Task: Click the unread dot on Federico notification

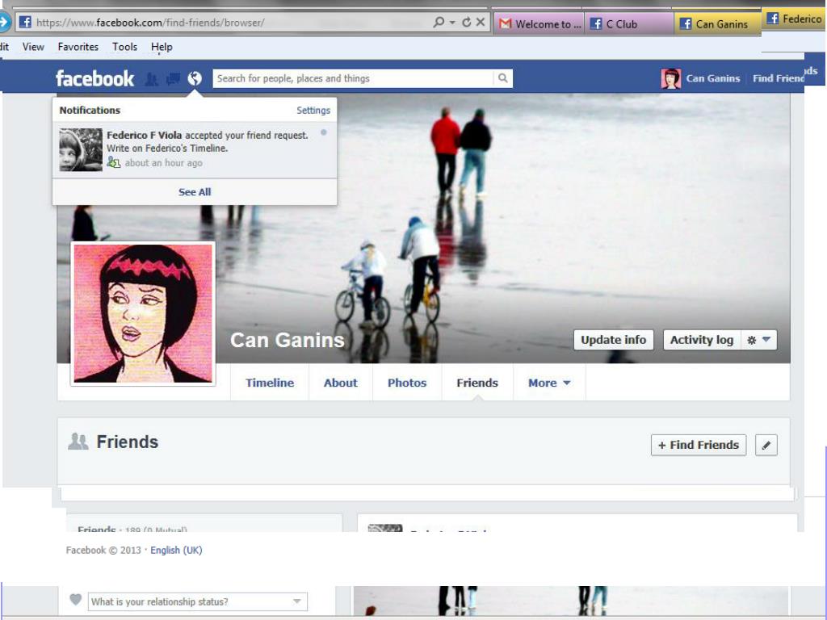Action: coord(324,132)
